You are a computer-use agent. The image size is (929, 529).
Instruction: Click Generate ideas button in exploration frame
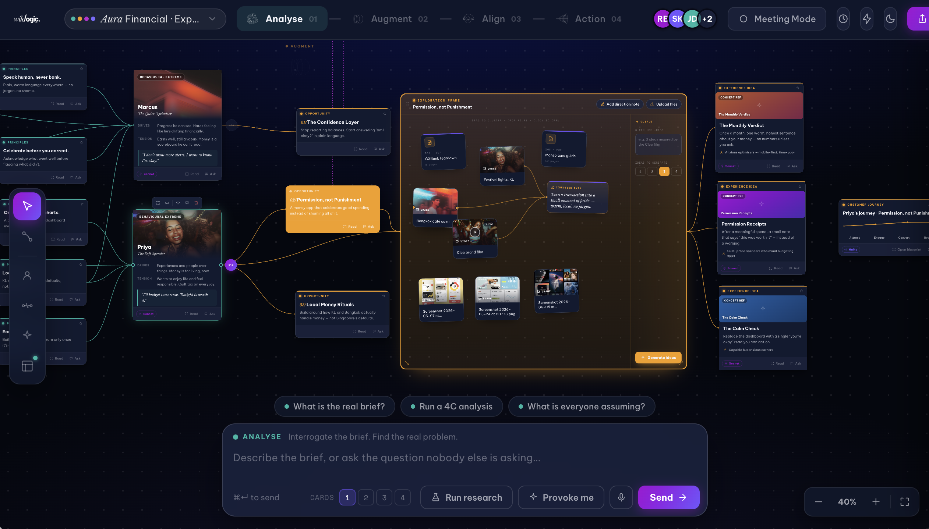coord(658,358)
